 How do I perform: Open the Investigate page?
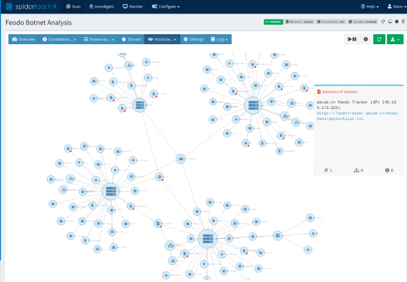click(102, 6)
